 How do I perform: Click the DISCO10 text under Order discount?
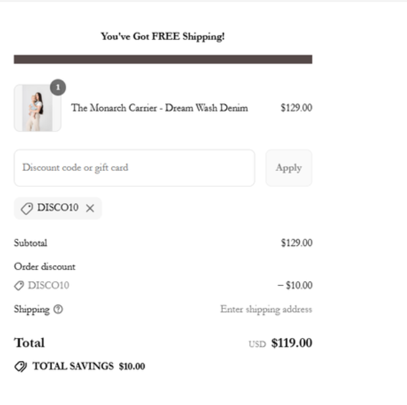(49, 285)
